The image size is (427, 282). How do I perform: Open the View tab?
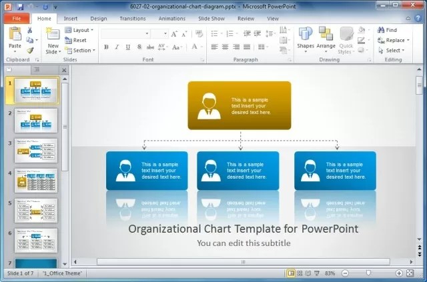[x=273, y=19]
